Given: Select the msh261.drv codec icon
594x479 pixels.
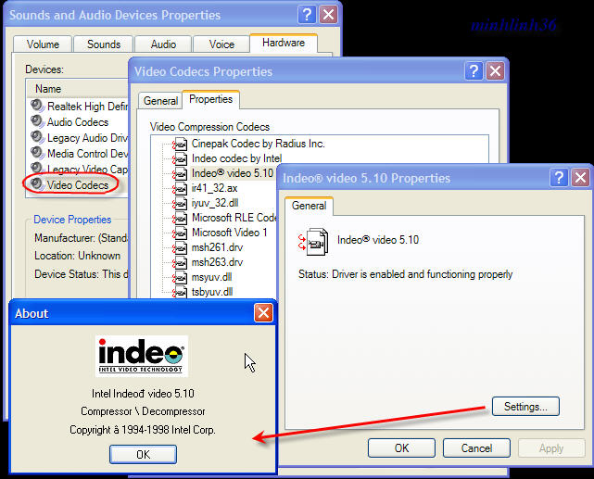Looking at the screenshot, I should coord(180,247).
